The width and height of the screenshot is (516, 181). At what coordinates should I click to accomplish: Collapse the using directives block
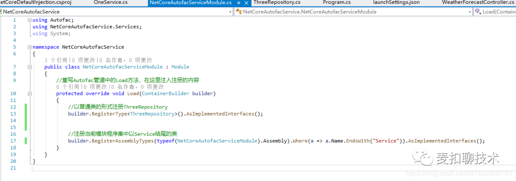pyautogui.click(x=30, y=20)
